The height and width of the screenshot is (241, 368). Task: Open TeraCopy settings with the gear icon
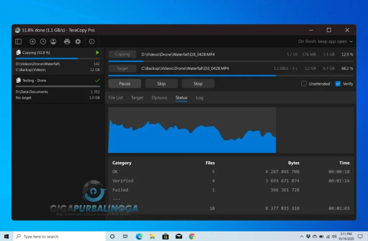[x=78, y=41]
